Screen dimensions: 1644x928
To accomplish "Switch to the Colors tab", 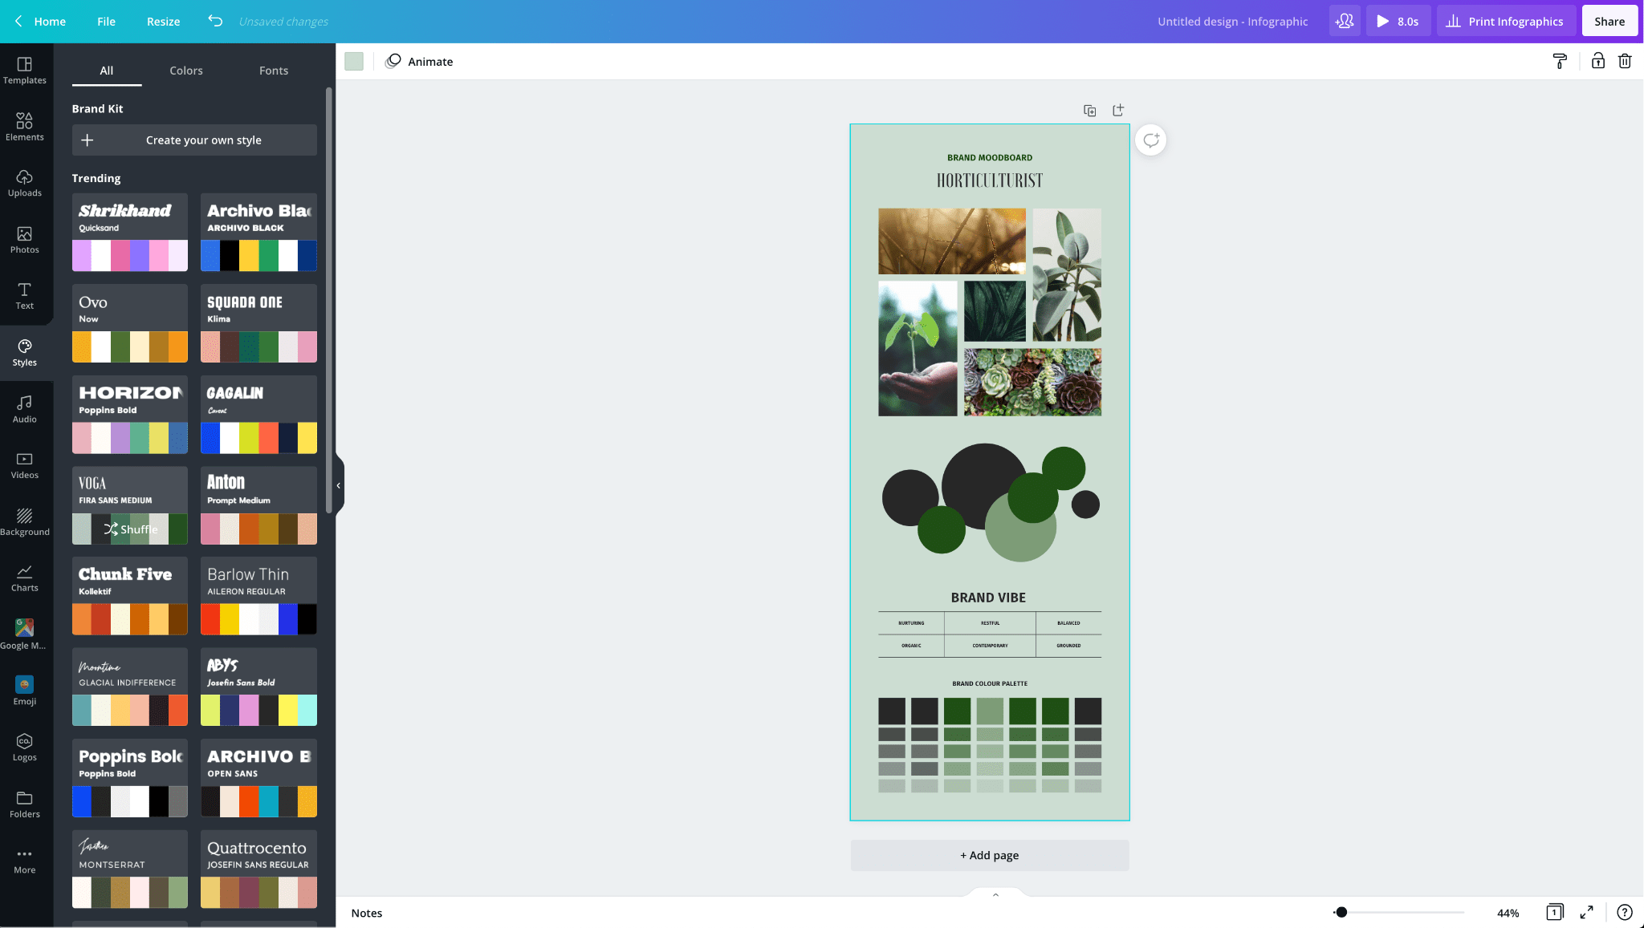I will (186, 71).
